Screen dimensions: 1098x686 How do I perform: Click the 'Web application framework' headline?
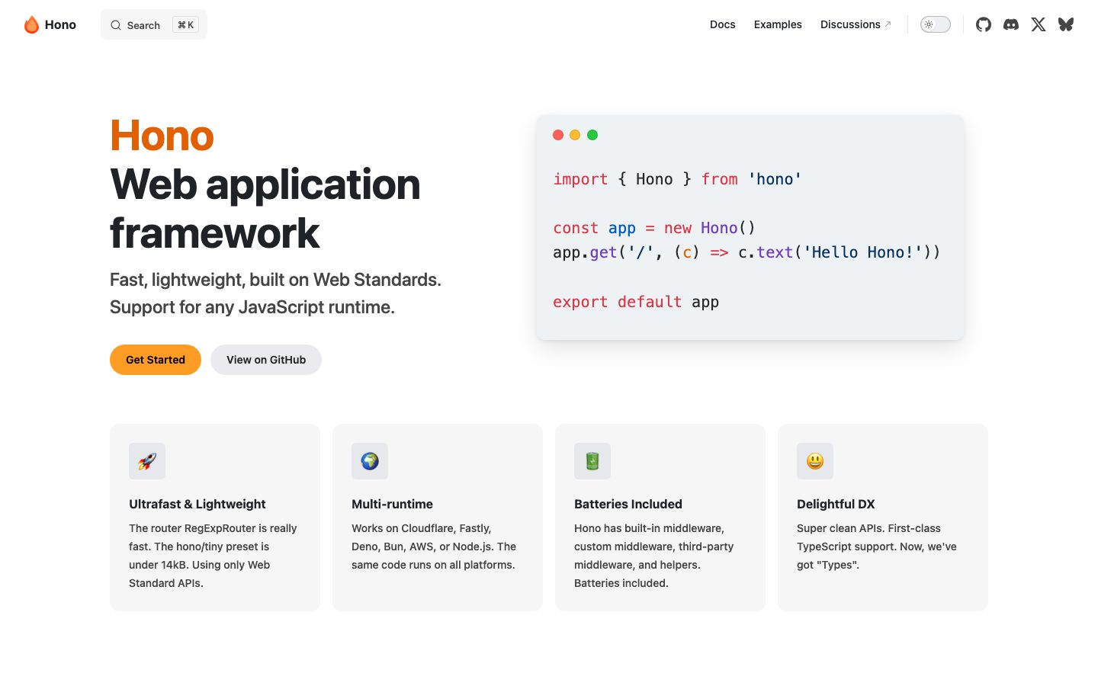click(265, 209)
